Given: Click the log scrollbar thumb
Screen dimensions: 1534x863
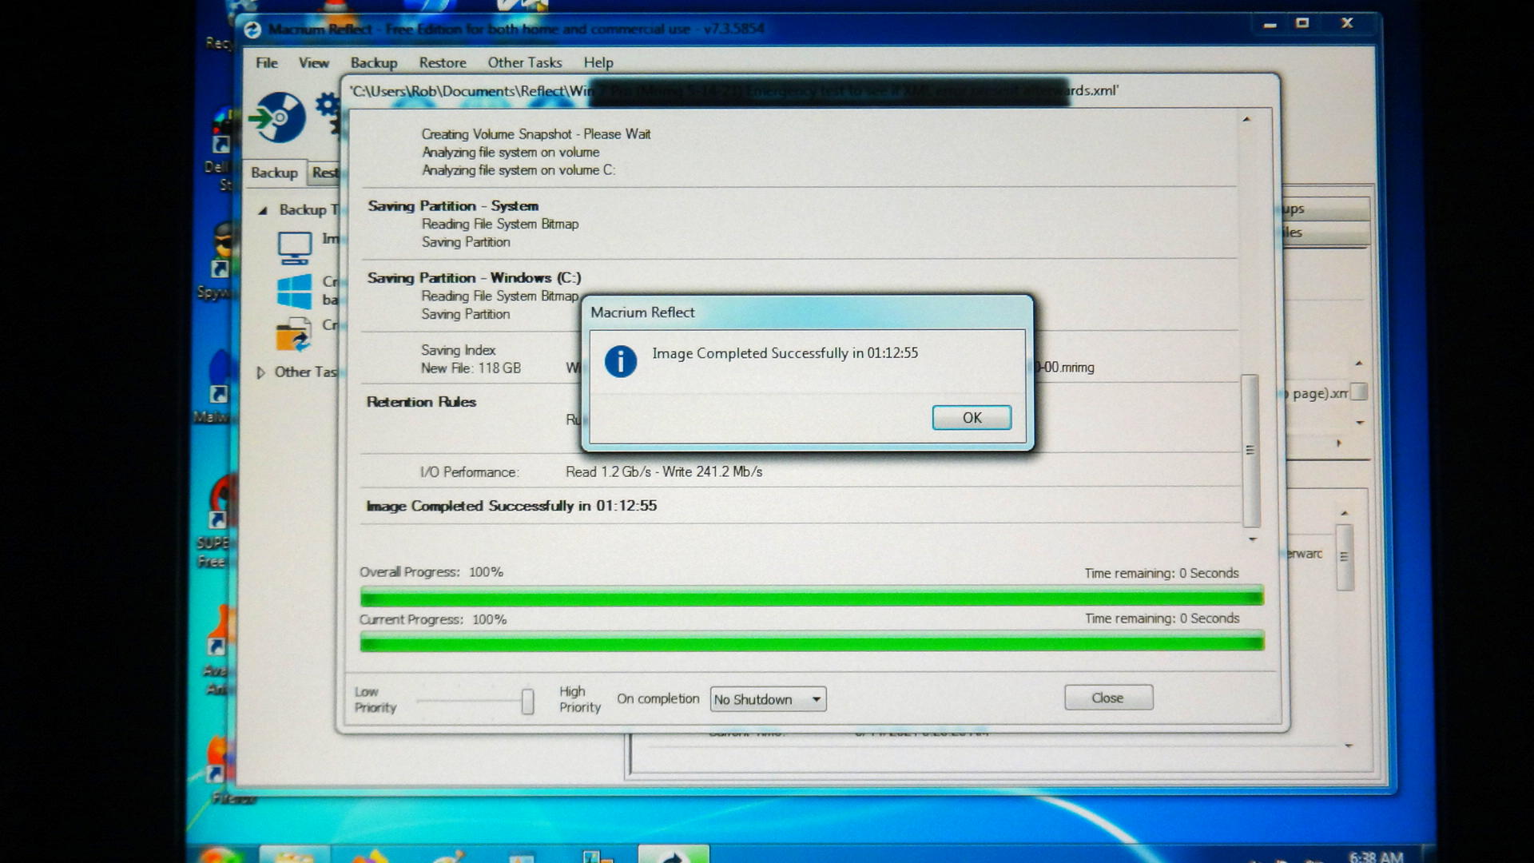Looking at the screenshot, I should coord(1250,451).
